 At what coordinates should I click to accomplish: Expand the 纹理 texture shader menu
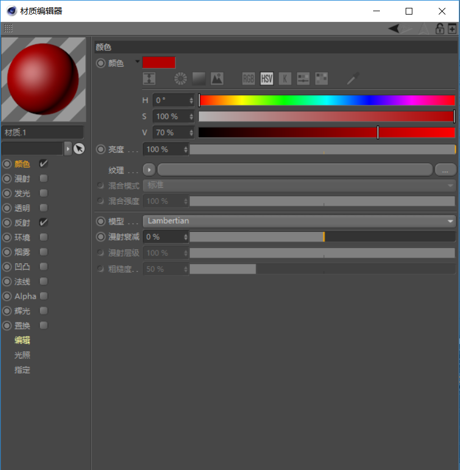148,169
